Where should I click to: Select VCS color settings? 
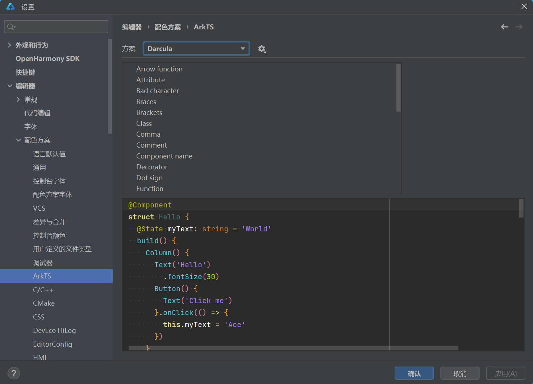(x=39, y=208)
